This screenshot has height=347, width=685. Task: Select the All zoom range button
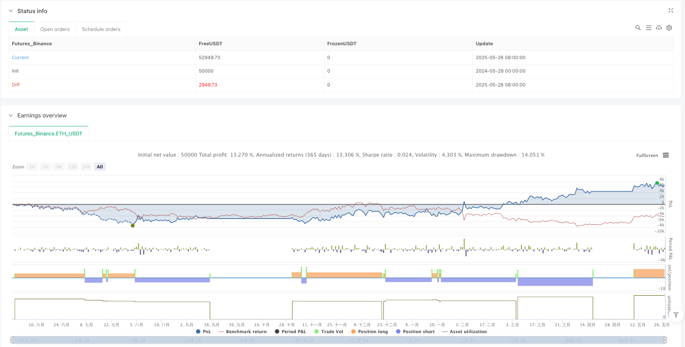click(x=100, y=167)
